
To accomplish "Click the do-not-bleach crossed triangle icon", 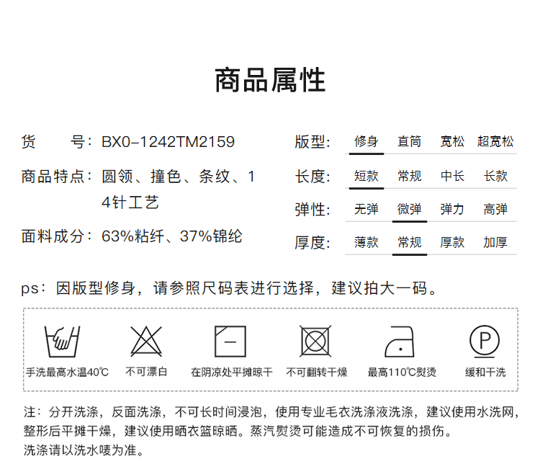I will tap(147, 342).
